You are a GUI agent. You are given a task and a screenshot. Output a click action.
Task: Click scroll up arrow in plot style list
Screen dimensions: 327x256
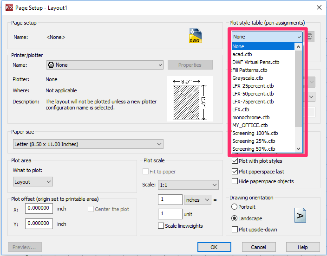(298, 47)
